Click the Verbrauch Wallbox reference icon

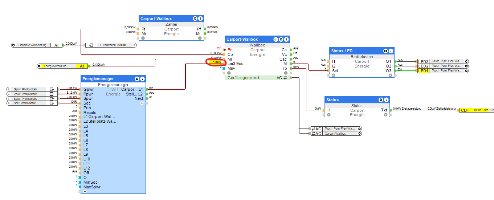[x=91, y=45]
